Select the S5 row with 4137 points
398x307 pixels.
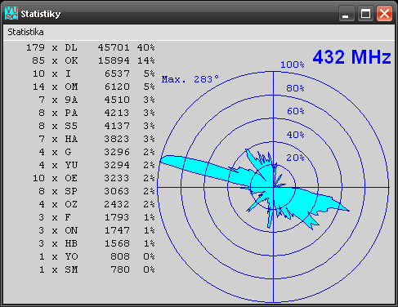96,126
